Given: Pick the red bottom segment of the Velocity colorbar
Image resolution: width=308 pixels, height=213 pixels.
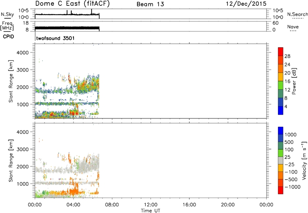Looking at the screenshot, I should coord(281,190).
